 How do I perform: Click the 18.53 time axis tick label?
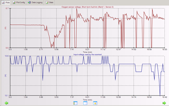[164, 49]
